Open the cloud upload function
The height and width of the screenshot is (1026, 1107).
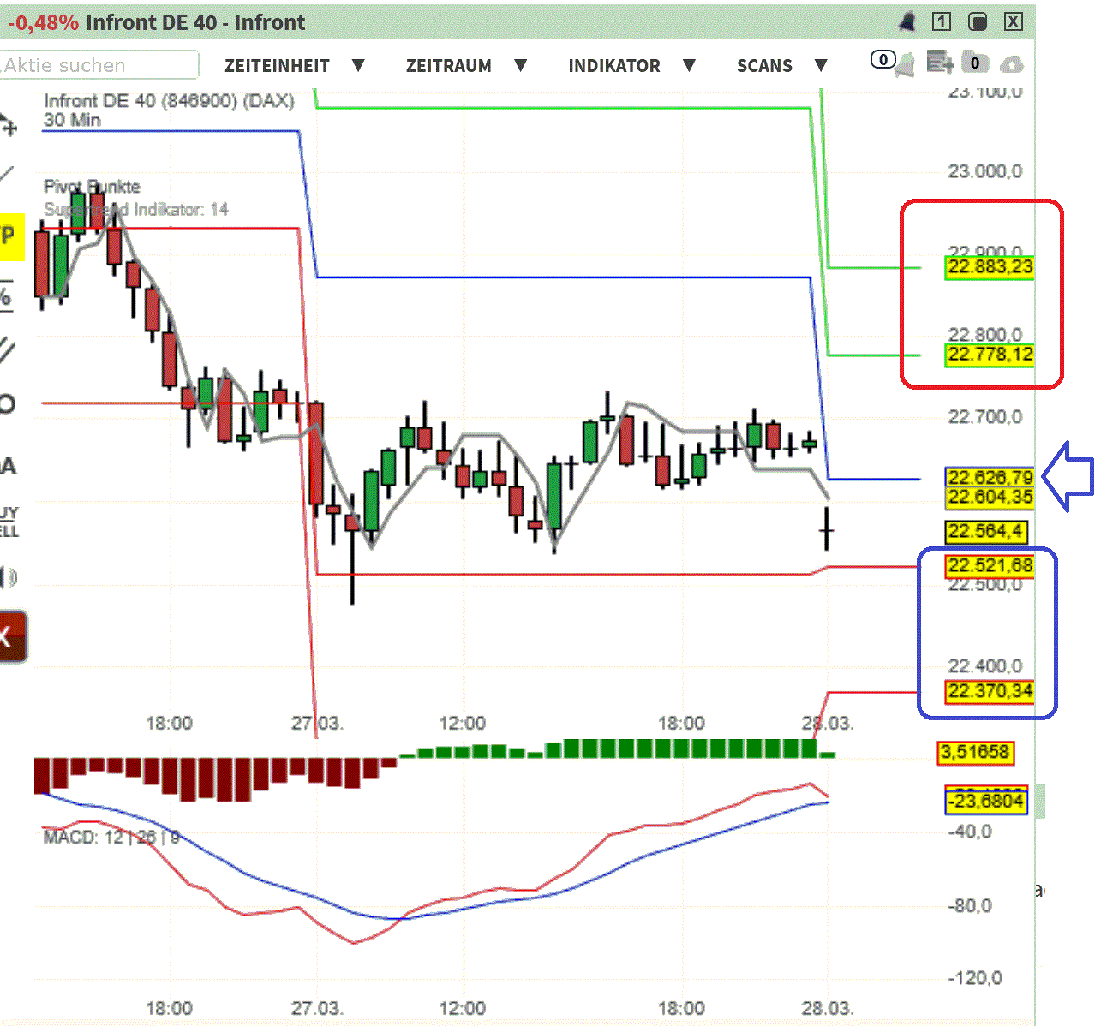click(1012, 64)
